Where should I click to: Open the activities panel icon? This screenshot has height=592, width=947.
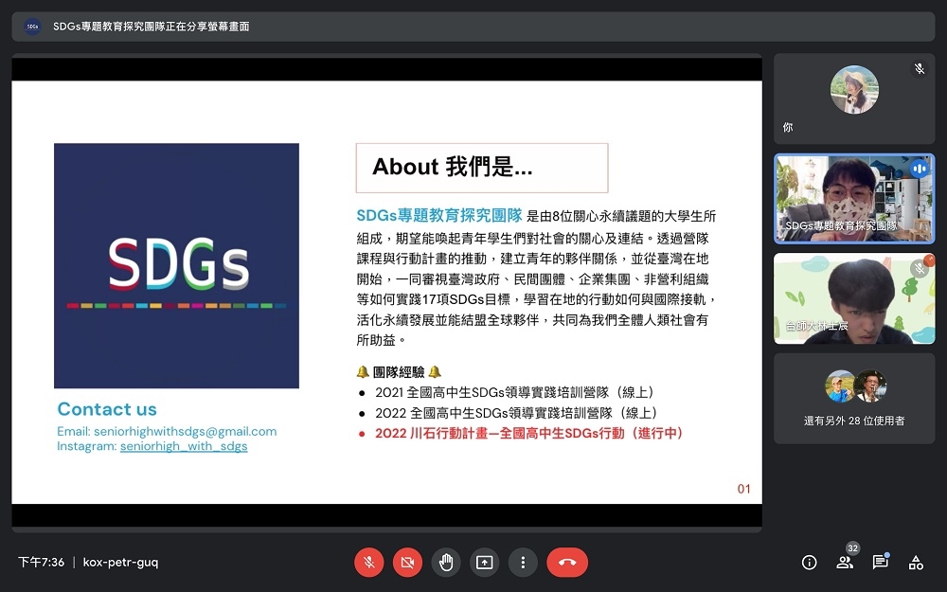tap(916, 563)
